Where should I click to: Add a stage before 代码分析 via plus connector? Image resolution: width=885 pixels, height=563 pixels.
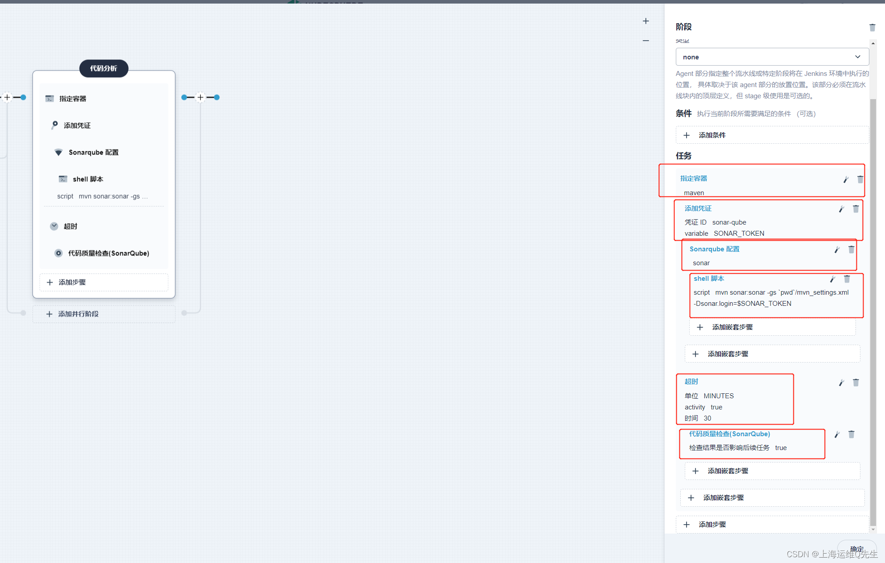(7, 97)
